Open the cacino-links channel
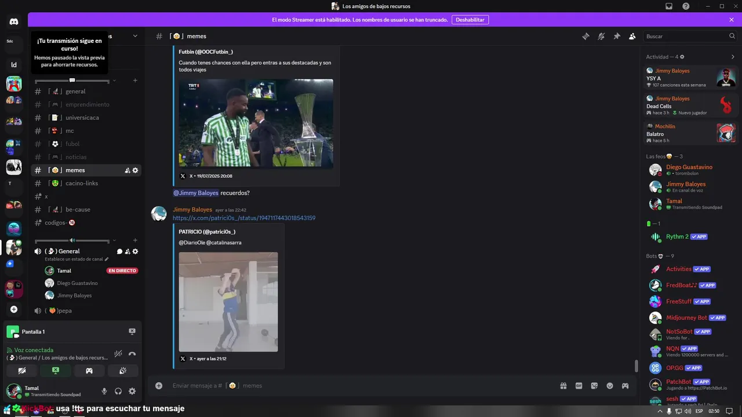742x417 pixels. (86, 184)
